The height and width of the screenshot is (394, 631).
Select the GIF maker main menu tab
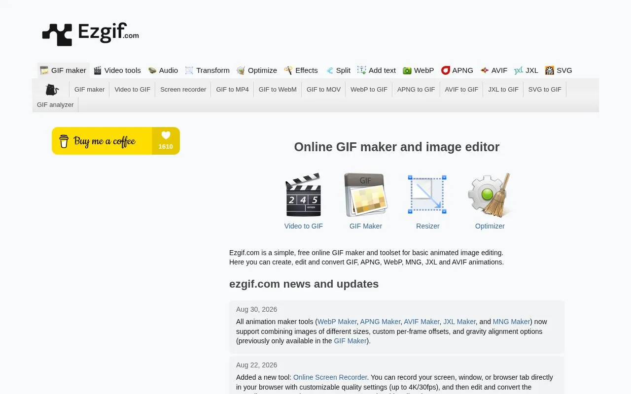64,70
